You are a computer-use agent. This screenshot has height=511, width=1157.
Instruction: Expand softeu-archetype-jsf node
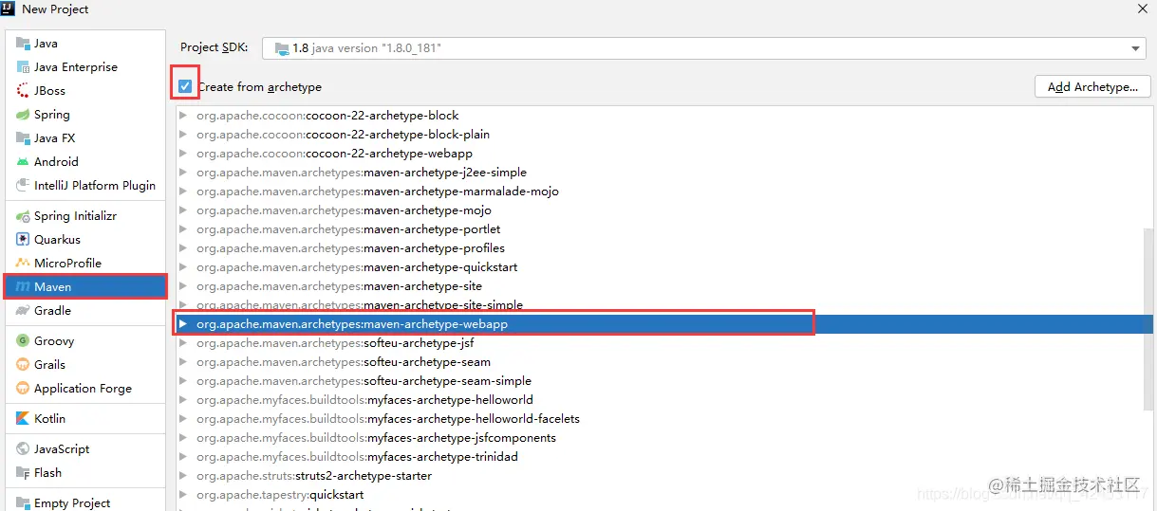pos(183,343)
